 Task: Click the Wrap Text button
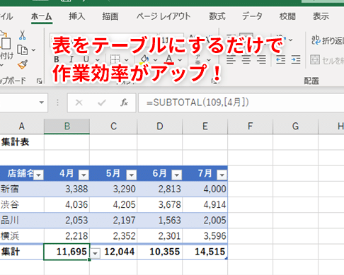pos(328,40)
